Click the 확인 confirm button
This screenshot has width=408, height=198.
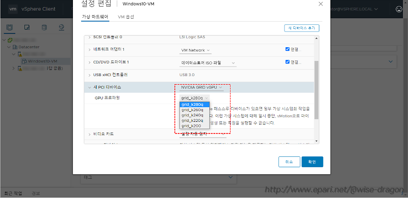(x=312, y=162)
